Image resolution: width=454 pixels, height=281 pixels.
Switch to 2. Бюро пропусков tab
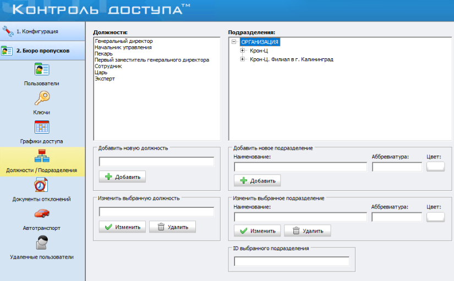[x=42, y=51]
